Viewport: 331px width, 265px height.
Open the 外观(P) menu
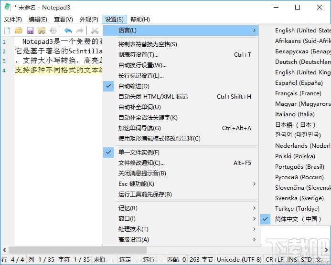point(89,20)
